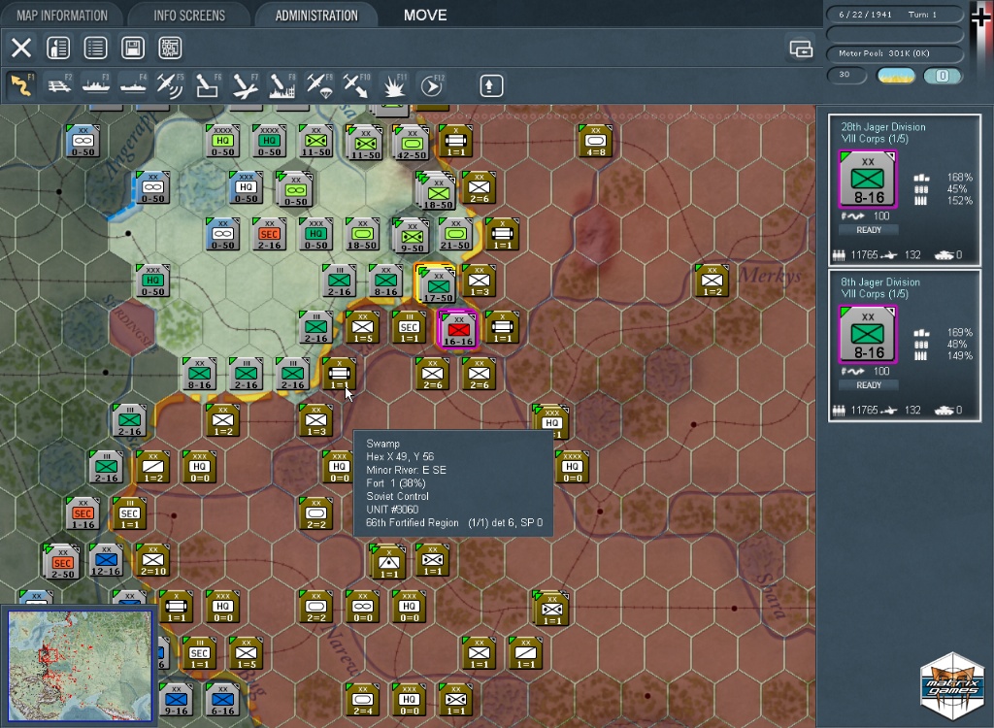Open the grid pattern icon in top toolbar
Screen dimensions: 994x728
click(170, 48)
